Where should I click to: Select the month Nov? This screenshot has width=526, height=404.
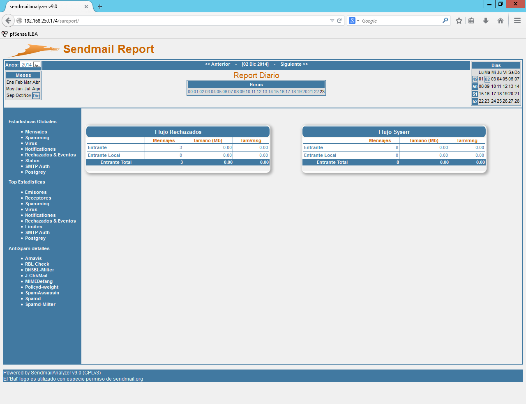point(27,95)
